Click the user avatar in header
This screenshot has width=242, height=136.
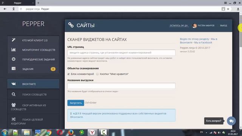194,26
